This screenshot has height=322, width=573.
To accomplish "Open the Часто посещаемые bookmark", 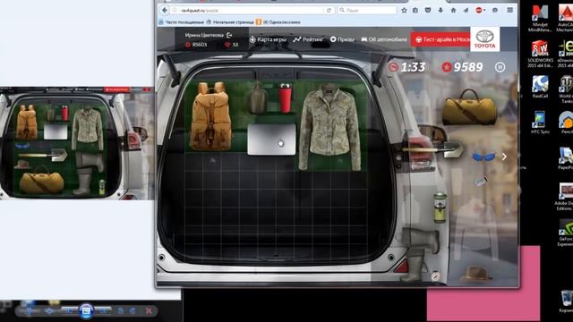I will point(182,22).
